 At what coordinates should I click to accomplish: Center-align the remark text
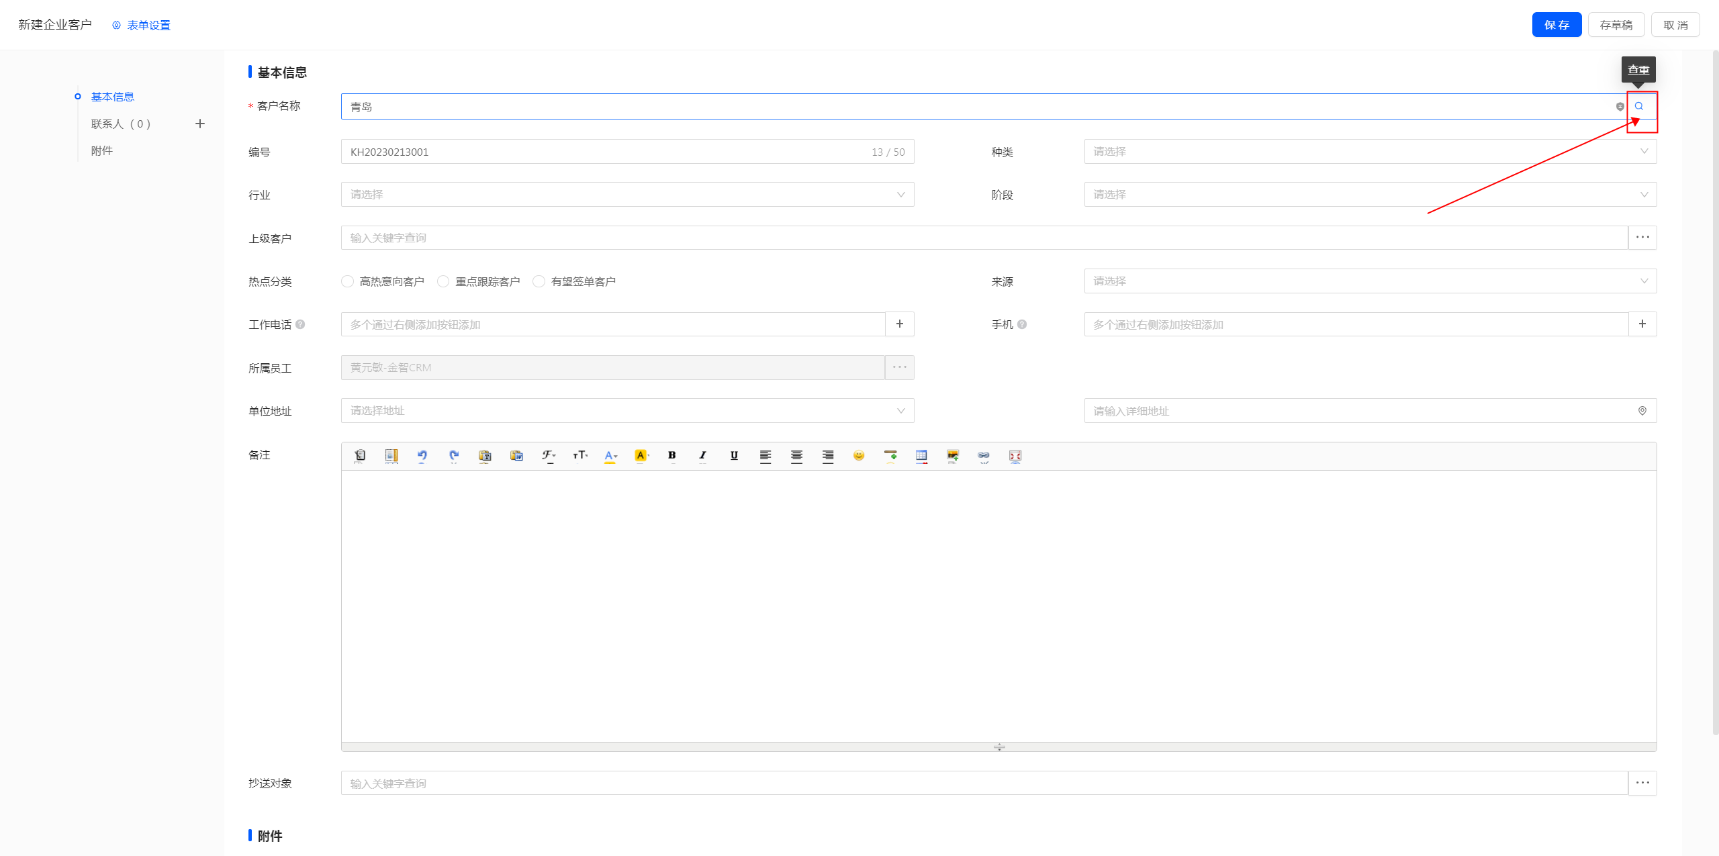[796, 456]
